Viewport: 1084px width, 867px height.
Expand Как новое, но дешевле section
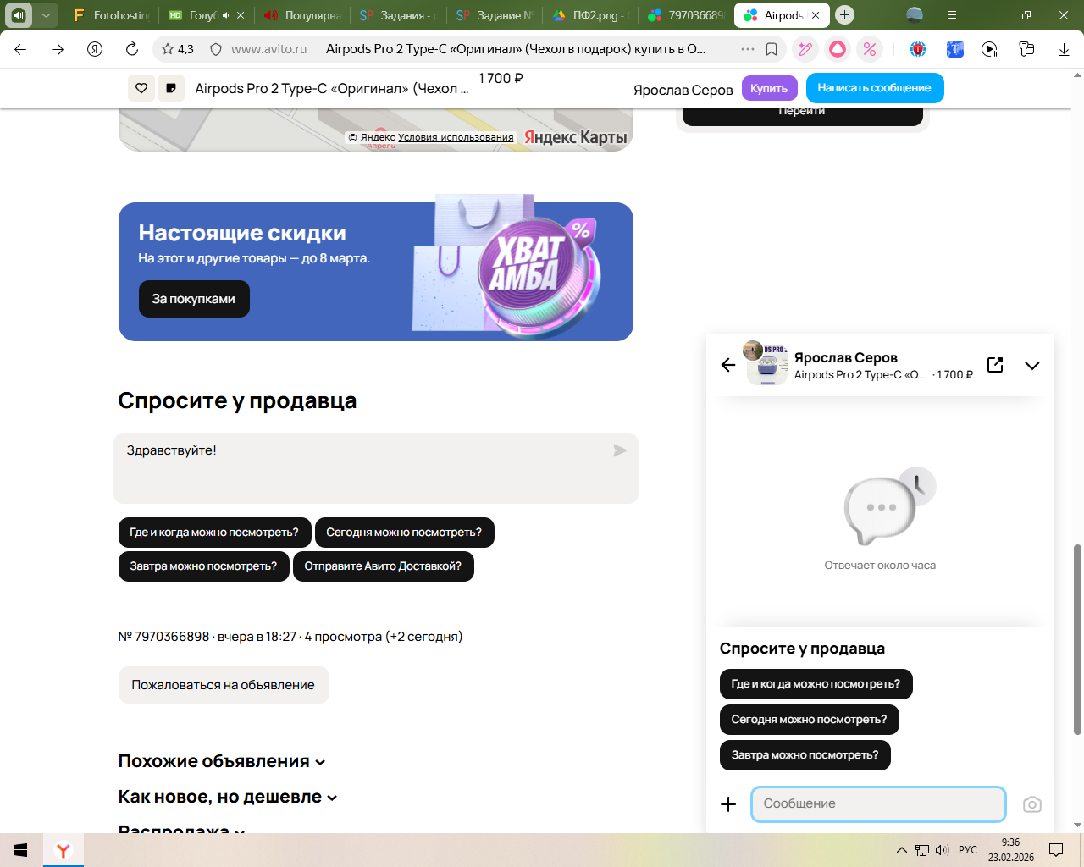tap(228, 797)
